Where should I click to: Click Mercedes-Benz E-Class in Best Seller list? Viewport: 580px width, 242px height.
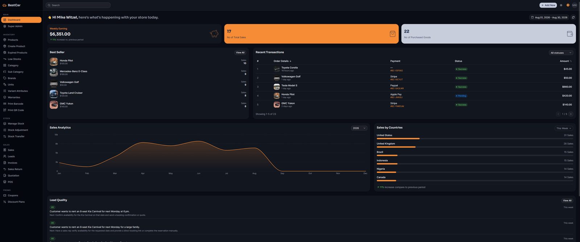[x=73, y=71]
